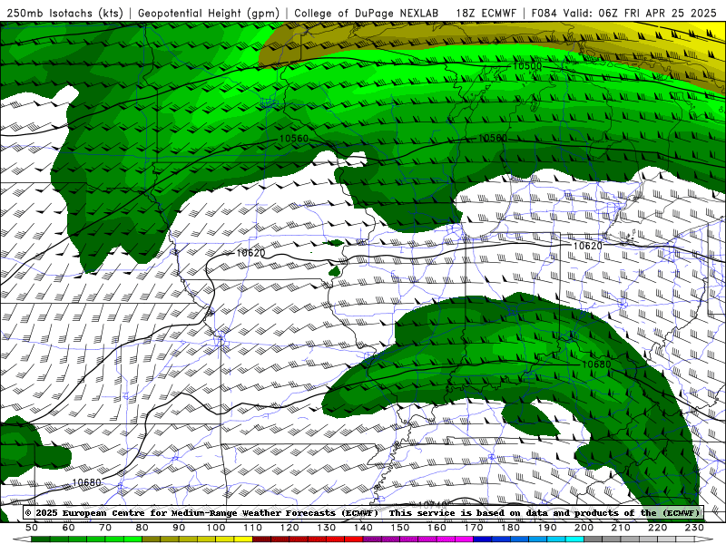The height and width of the screenshot is (544, 726).
Task: Click the 'Geopotential Height (gpm)' header text
Action: [209, 13]
